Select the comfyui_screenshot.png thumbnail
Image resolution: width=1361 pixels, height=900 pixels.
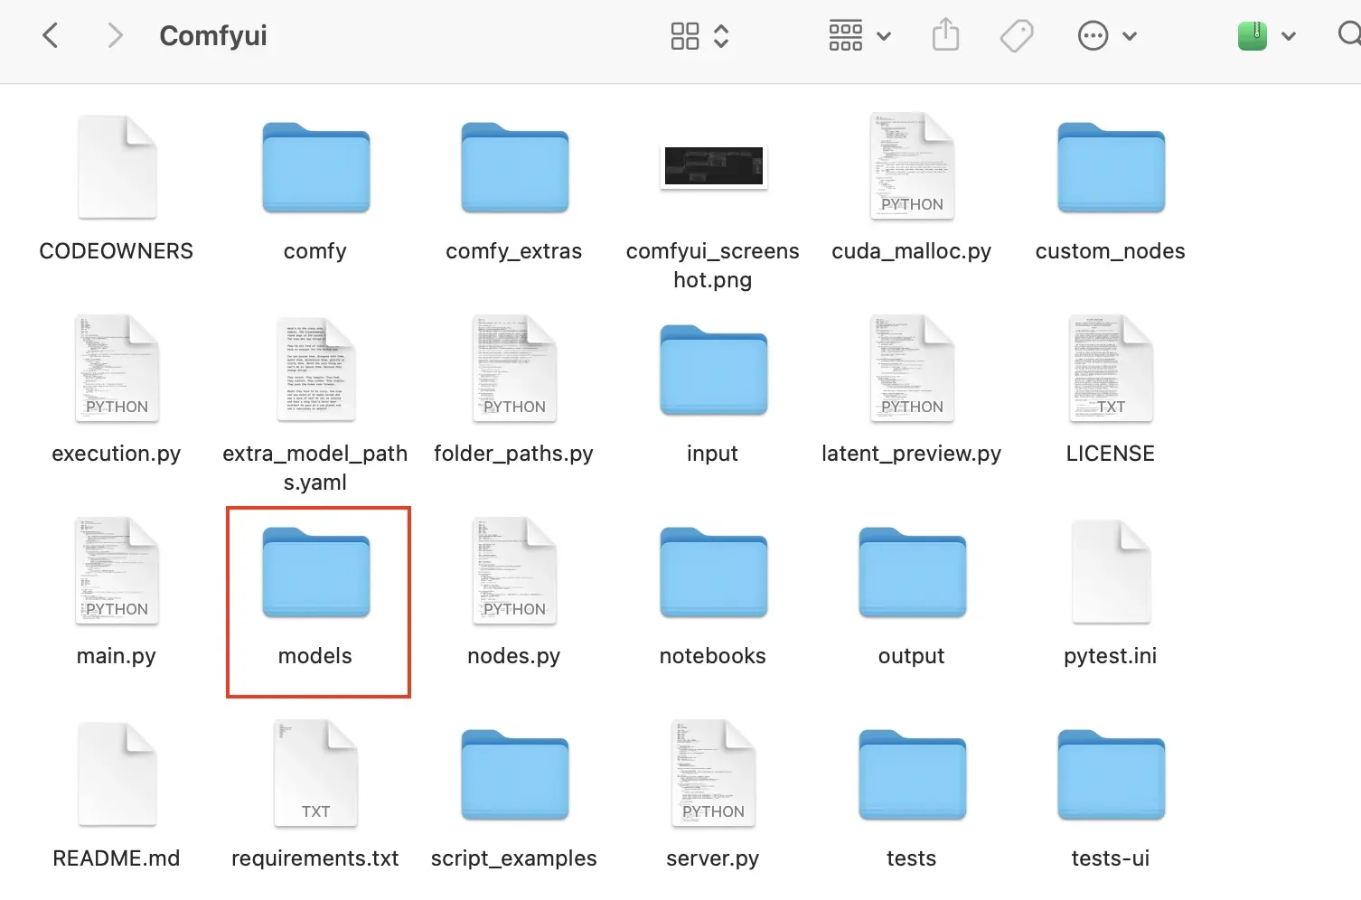713,166
